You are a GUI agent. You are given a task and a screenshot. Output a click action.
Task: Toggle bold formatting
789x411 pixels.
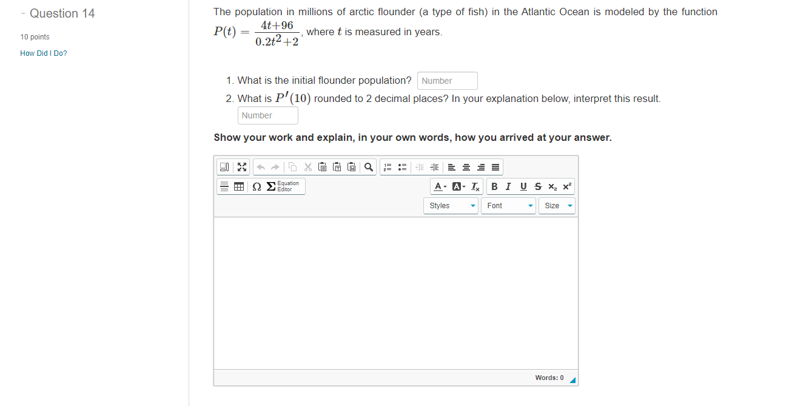pyautogui.click(x=494, y=186)
